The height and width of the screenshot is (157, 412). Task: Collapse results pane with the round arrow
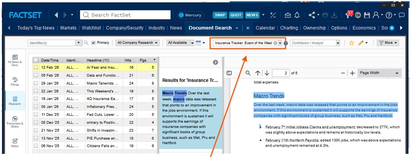(215, 62)
